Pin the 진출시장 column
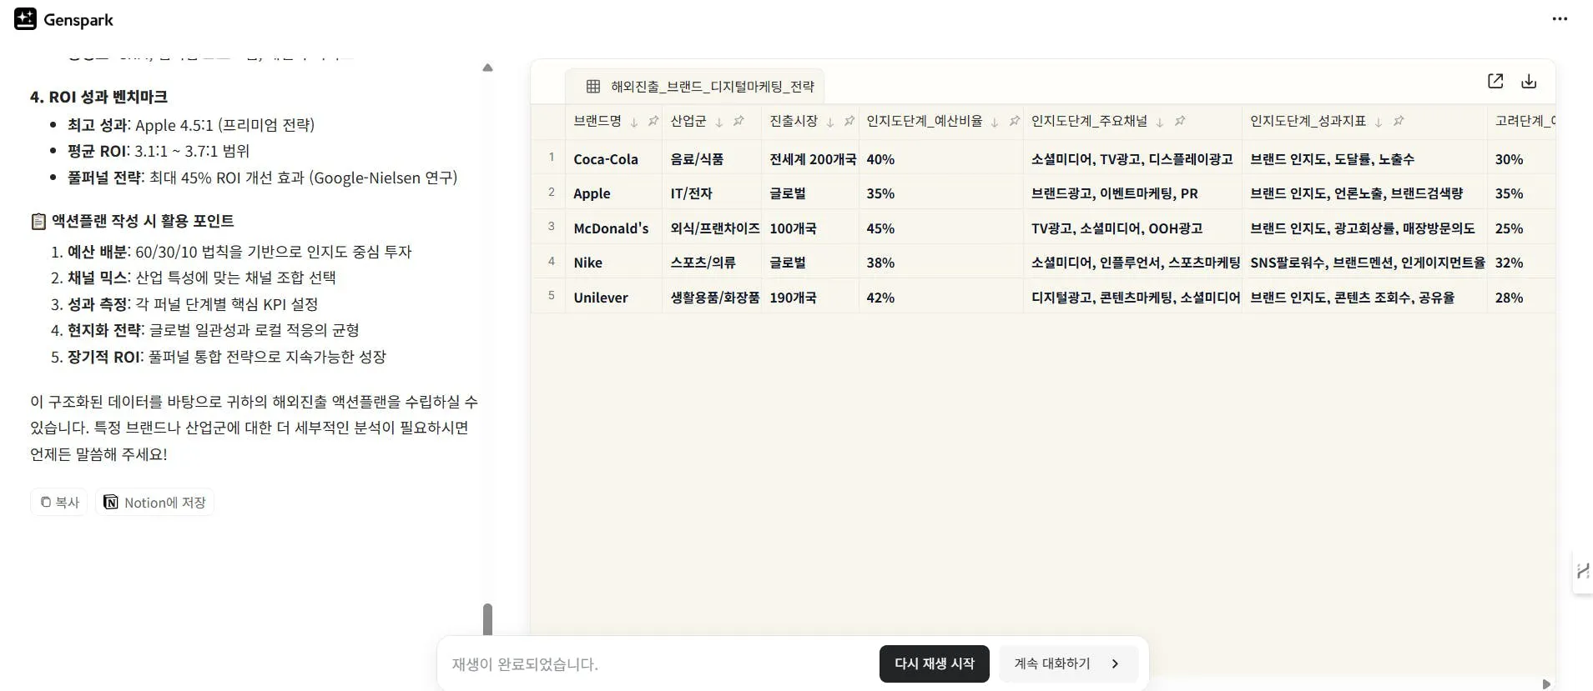The image size is (1593, 691). (849, 121)
